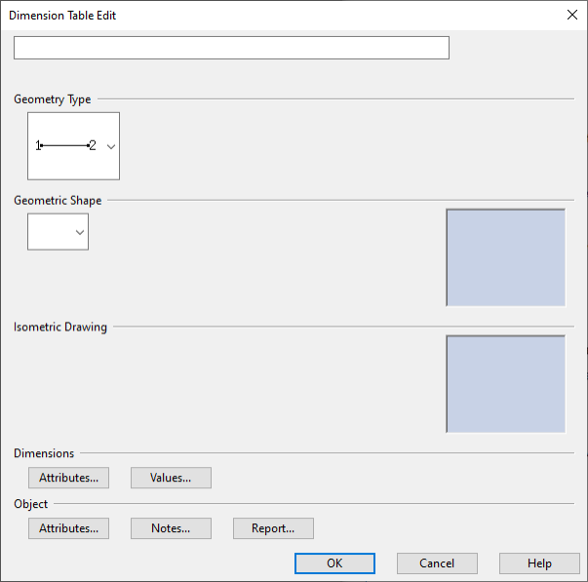Click the Isometric Drawing preview pane
The image size is (588, 582).
(505, 383)
